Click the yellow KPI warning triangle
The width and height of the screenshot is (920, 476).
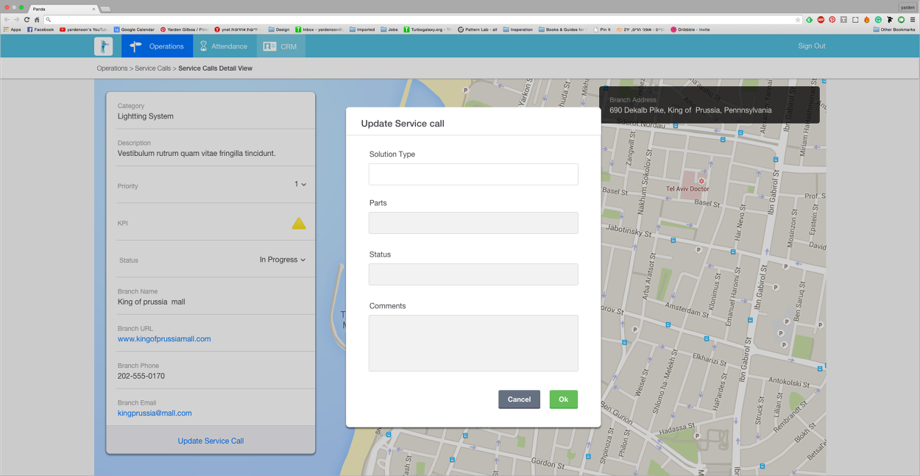point(299,223)
